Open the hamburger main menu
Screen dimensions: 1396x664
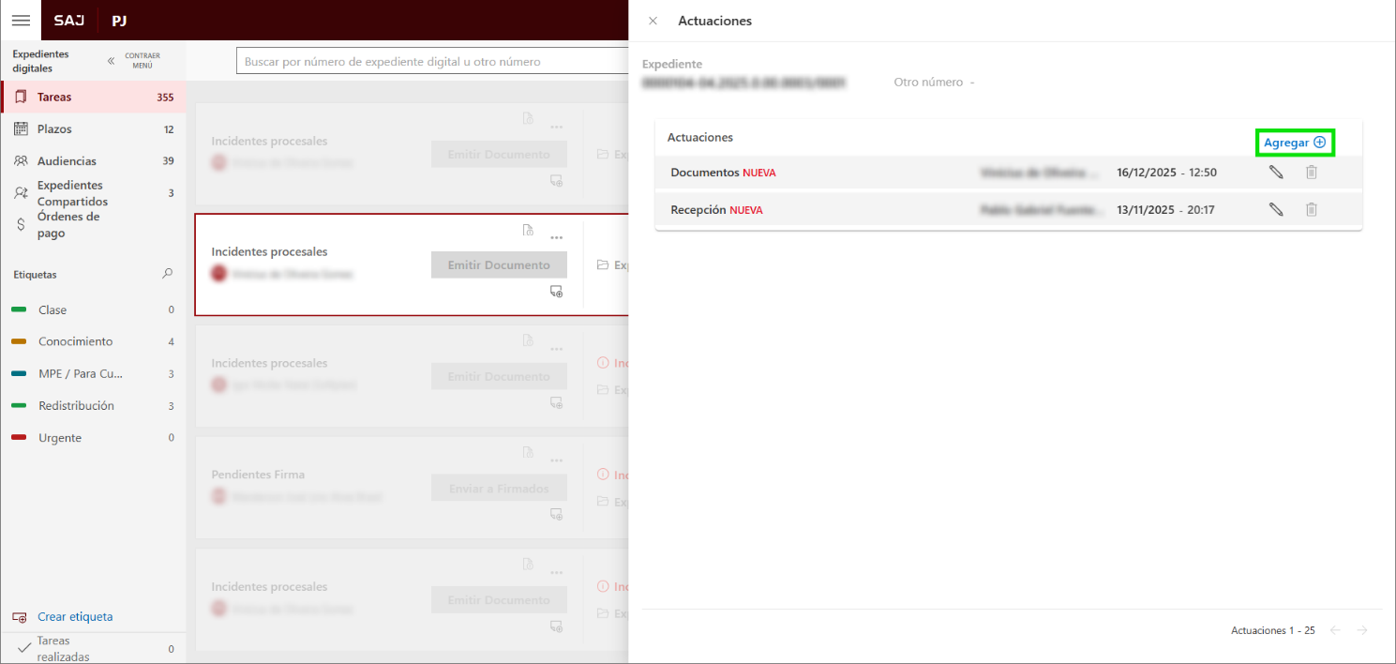21,20
